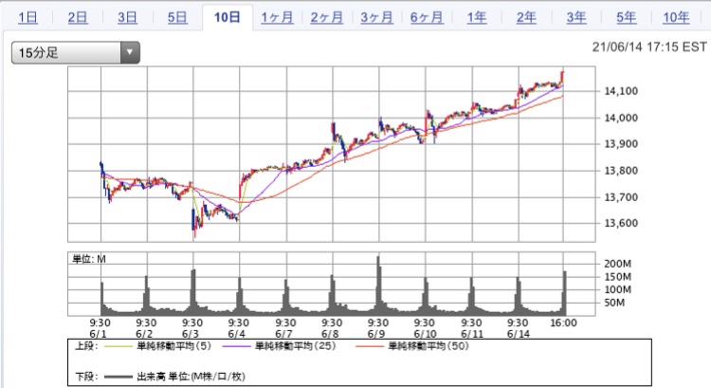Click the 13,800 price axis label
711x388 pixels.
[621, 171]
